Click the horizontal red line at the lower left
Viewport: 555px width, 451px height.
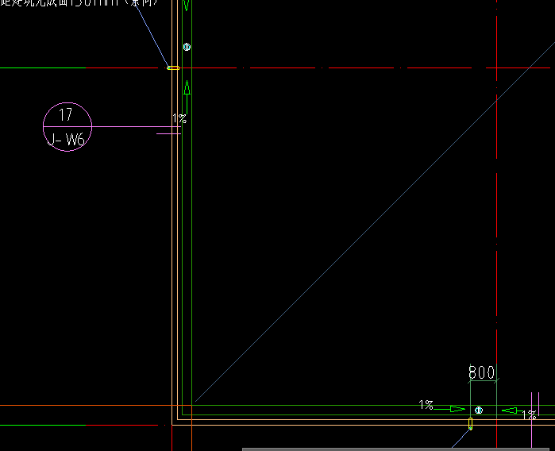(79, 406)
